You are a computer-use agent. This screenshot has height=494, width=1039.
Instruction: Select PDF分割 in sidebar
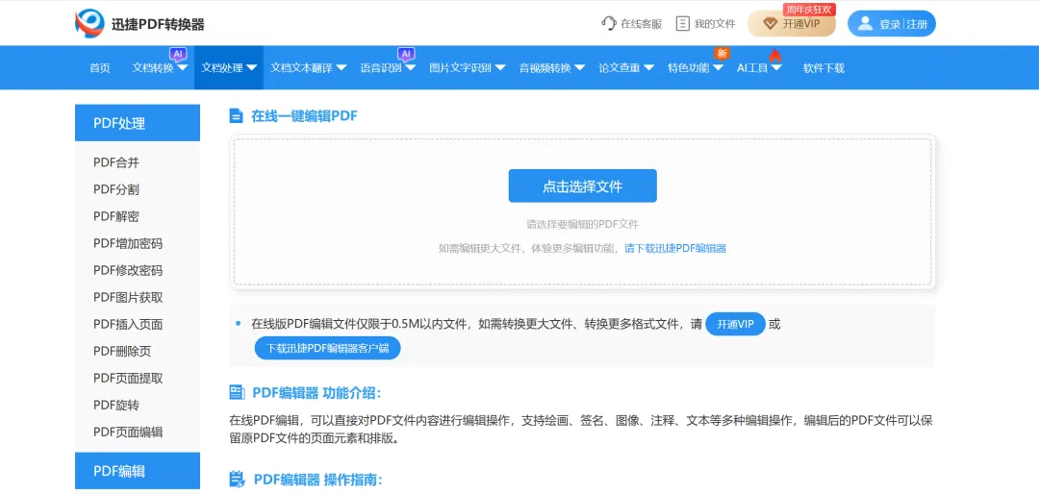tap(116, 189)
